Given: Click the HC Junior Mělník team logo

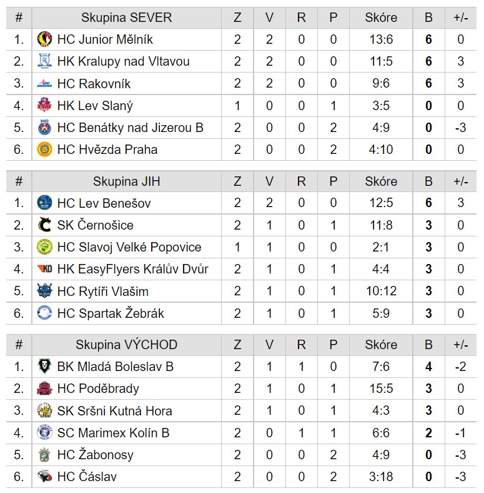Looking at the screenshot, I should click(x=44, y=39).
